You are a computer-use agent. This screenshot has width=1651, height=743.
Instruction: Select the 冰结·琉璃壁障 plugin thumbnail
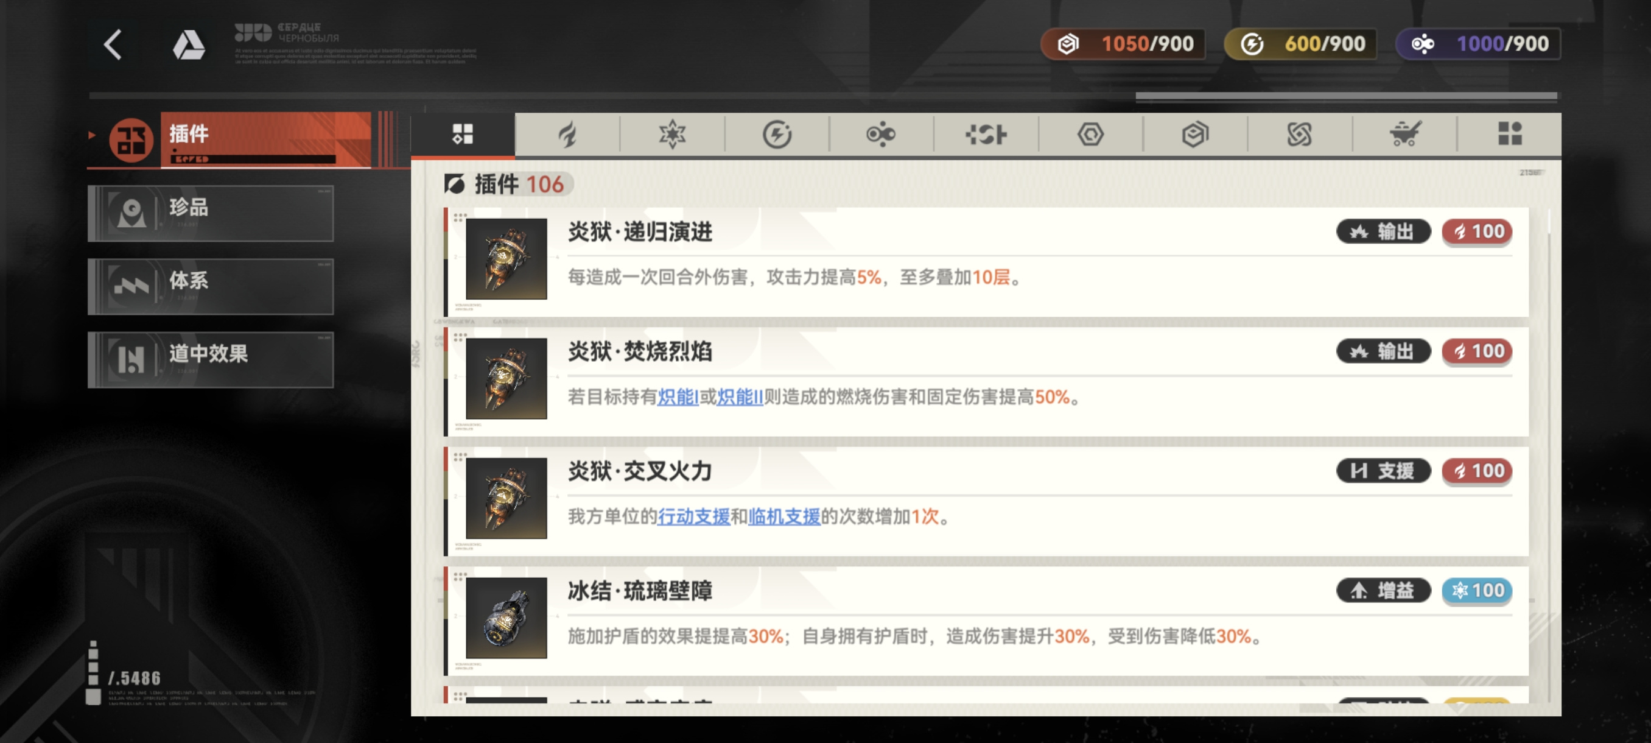(x=507, y=618)
